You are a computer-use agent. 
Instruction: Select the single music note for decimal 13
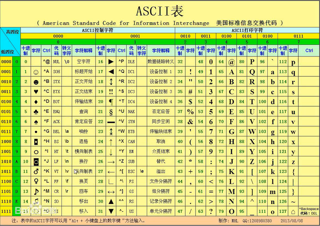point(36,191)
